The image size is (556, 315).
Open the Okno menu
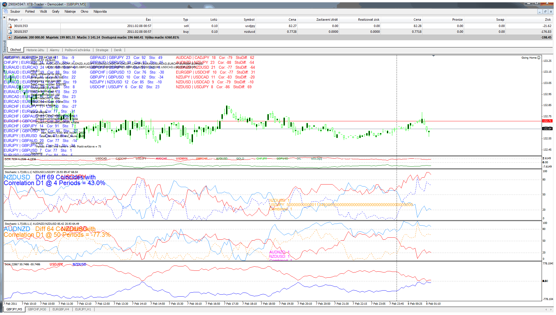[84, 11]
